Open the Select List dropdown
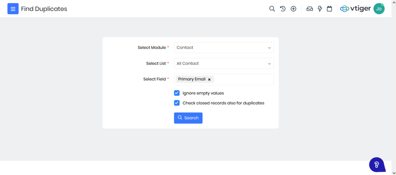Screen dimensions: 396x175 (224, 63)
